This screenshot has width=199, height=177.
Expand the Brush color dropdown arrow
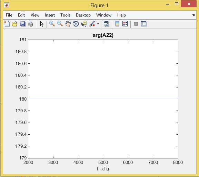(98, 24)
